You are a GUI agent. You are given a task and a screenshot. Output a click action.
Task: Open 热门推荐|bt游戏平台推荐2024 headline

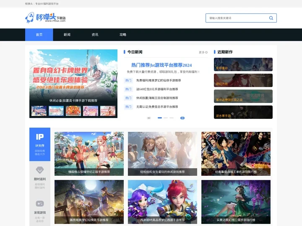click(161, 65)
